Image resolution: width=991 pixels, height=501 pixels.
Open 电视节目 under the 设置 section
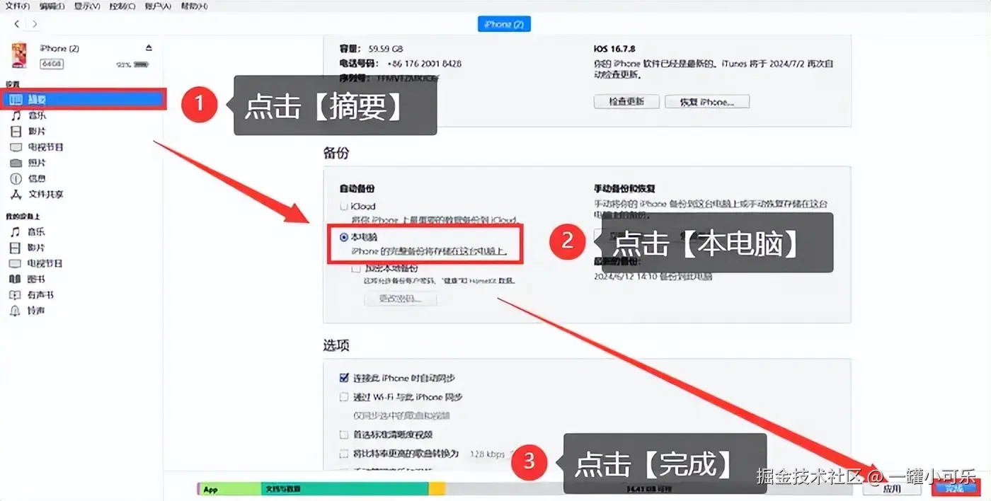[x=45, y=147]
